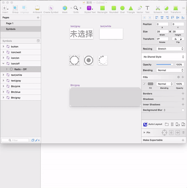This screenshot has width=187, height=188.
Task: Open the fill color swatch
Action: pos(150,84)
